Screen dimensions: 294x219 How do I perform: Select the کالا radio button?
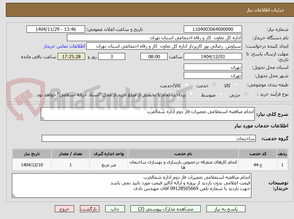(x=236, y=84)
